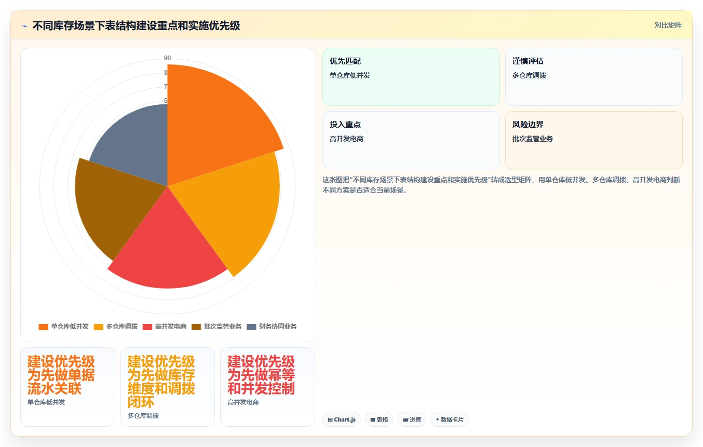Viewport: 703px width, 447px height.
Task: Click the blue lightning icon beside the title
Action: pos(25,26)
